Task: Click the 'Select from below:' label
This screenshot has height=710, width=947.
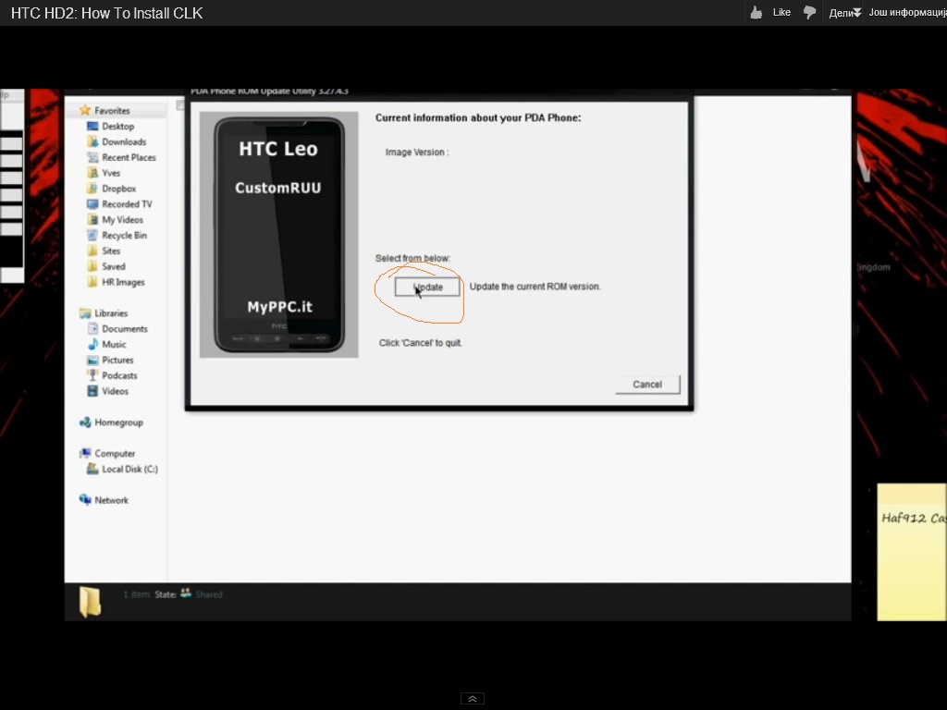Action: (412, 259)
